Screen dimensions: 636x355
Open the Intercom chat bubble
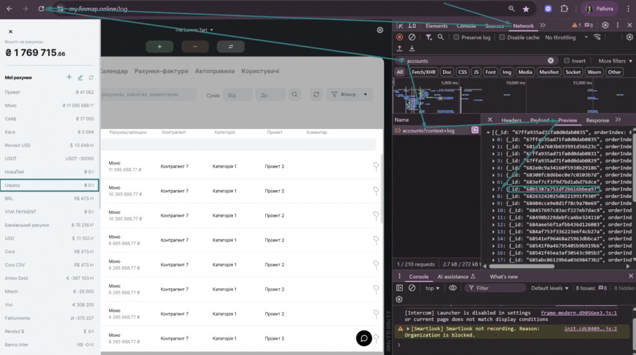(364, 338)
